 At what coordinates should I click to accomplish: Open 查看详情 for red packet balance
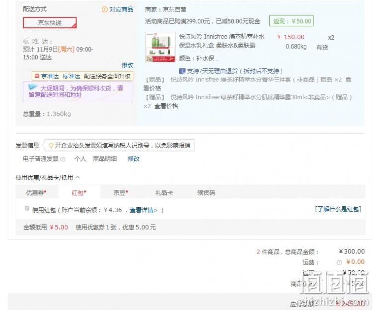click(143, 210)
